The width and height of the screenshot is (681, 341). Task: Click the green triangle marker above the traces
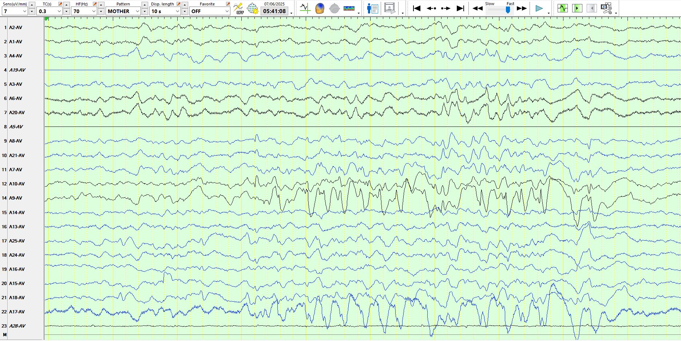[x=47, y=19]
